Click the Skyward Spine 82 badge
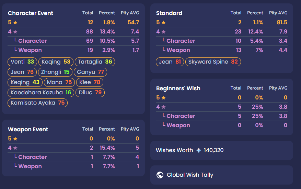 [x=213, y=62]
